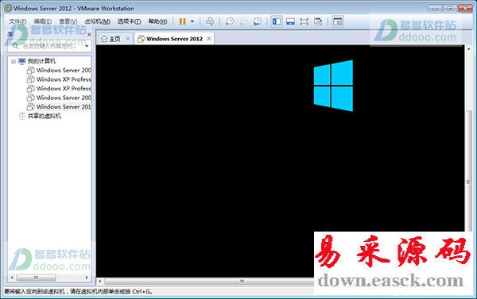Click the send Ctrl+Alt+Del icon
This screenshot has height=299, width=477.
click(x=210, y=21)
